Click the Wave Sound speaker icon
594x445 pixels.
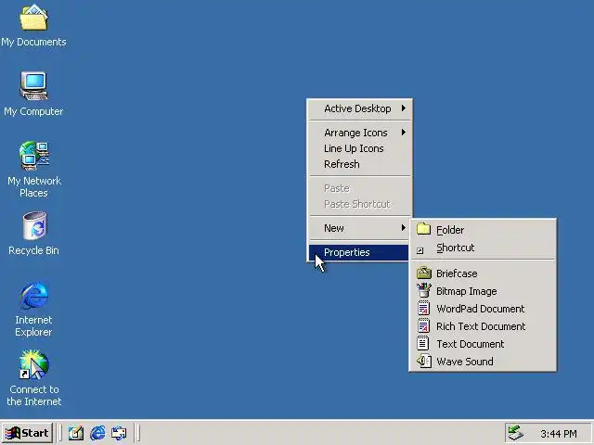point(424,361)
